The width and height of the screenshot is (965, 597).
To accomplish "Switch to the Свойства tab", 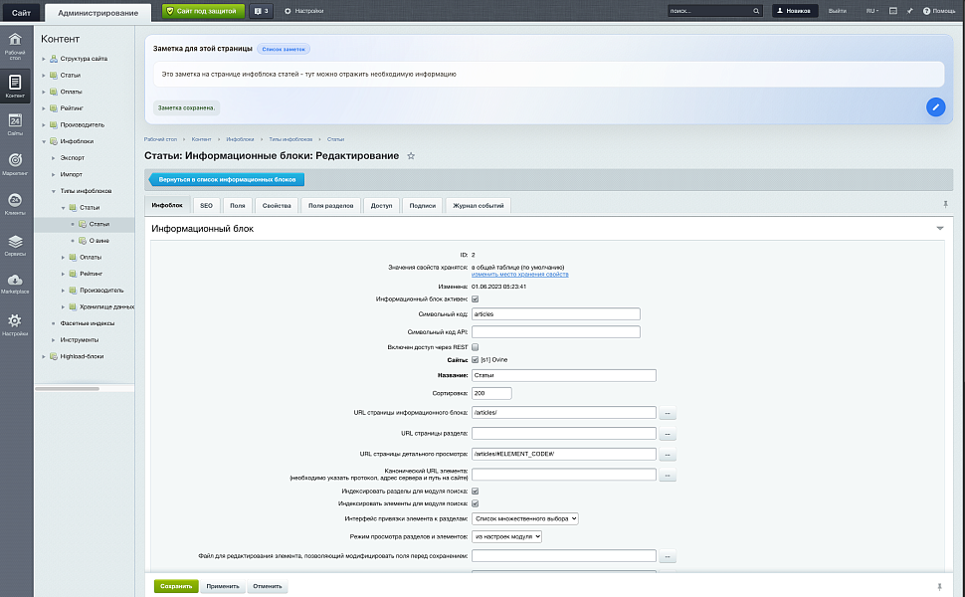I will pos(277,206).
